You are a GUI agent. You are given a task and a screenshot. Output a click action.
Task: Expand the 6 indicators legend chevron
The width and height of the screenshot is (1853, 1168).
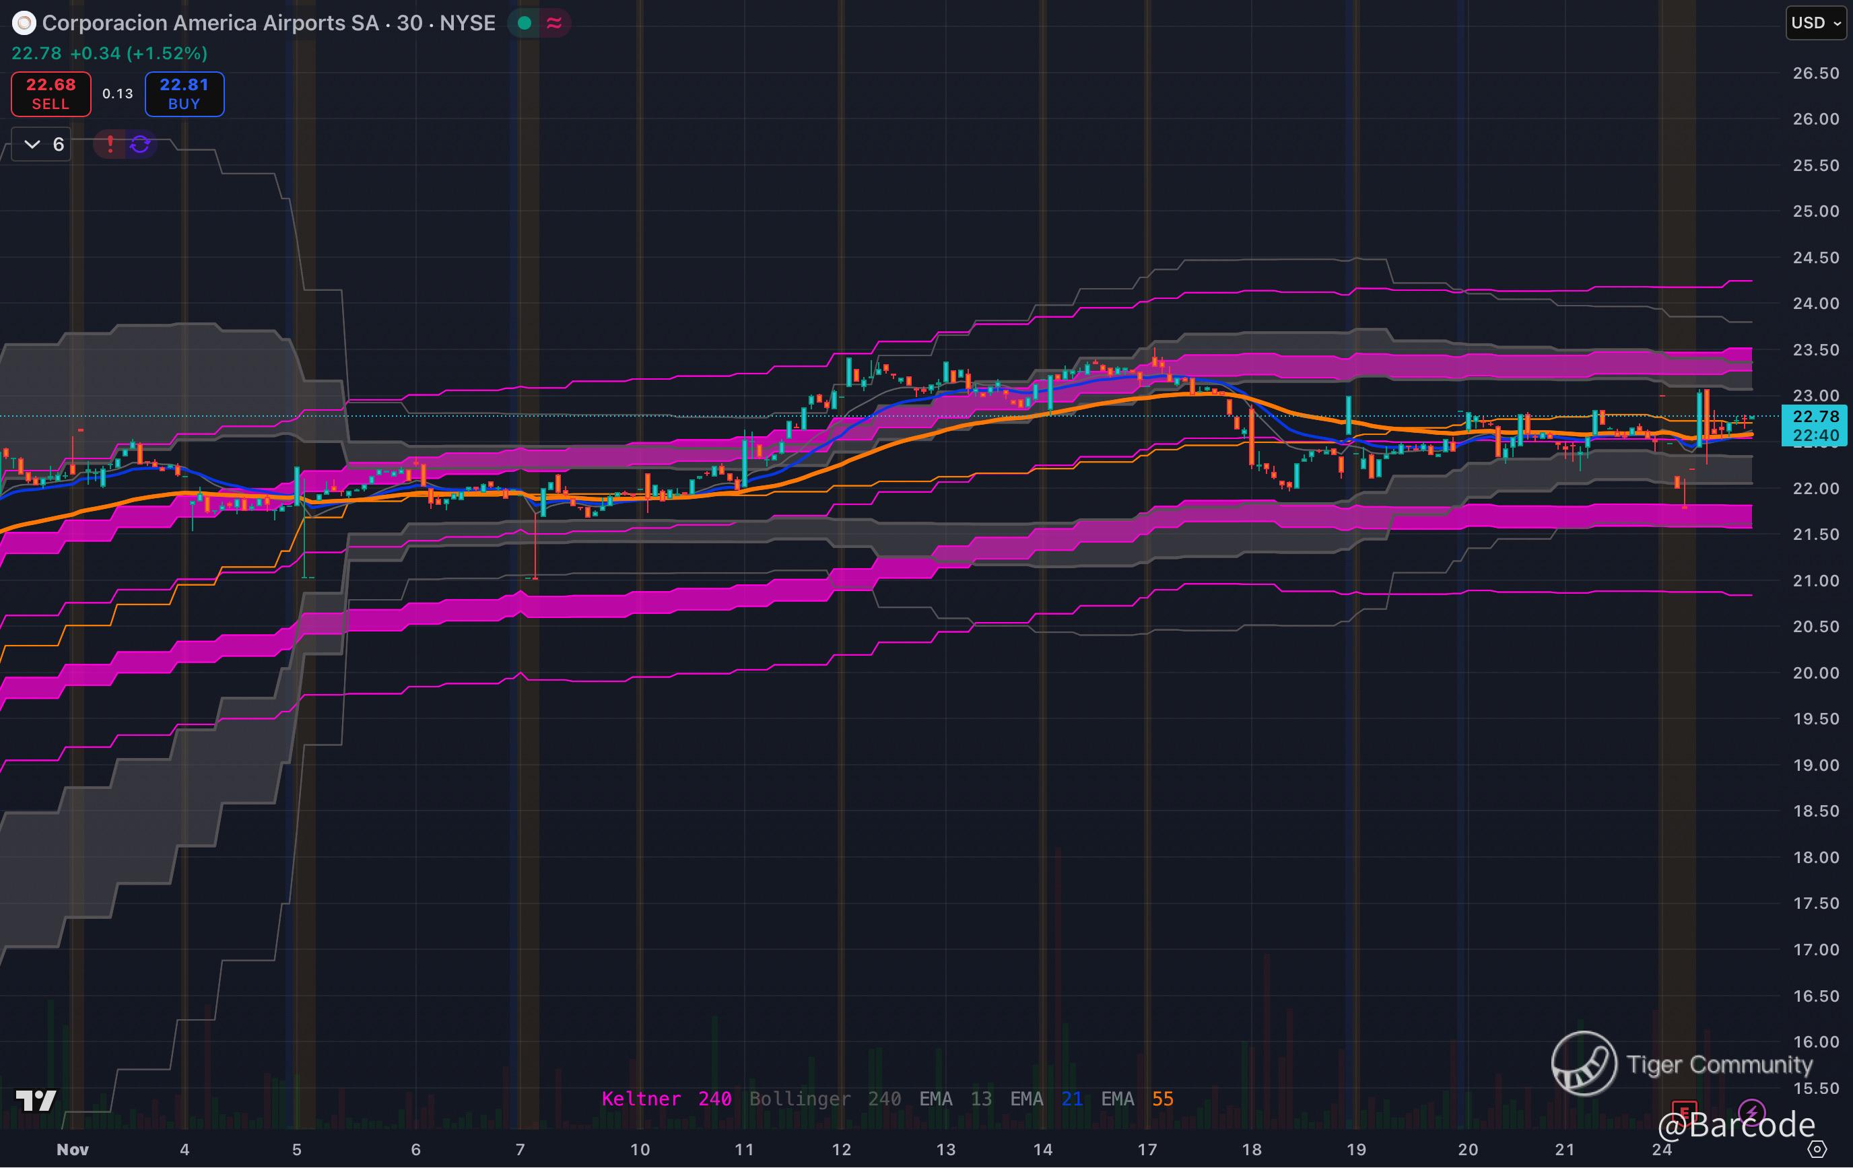tap(32, 144)
